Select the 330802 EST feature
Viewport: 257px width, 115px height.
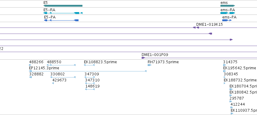tap(63, 77)
